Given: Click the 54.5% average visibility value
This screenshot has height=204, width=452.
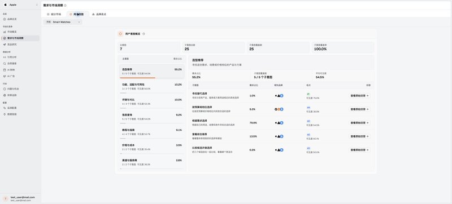Looking at the screenshot, I should pyautogui.click(x=320, y=78).
